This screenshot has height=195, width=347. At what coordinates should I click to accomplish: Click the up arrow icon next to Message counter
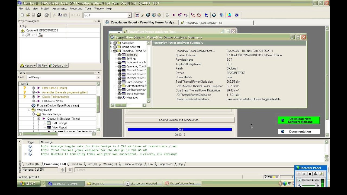[63, 170]
